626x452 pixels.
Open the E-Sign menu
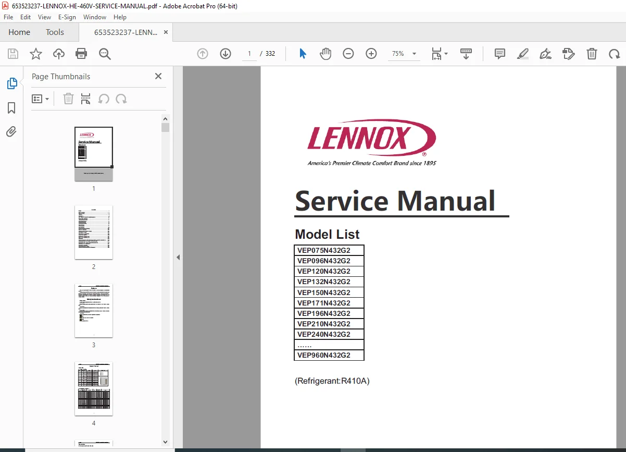[x=67, y=17]
